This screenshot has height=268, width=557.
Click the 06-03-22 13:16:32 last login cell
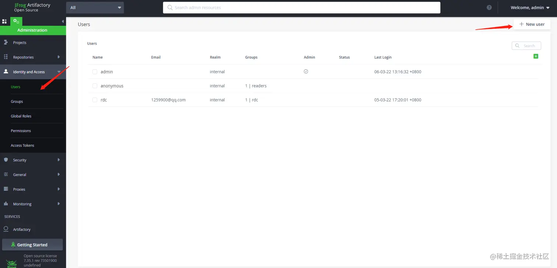coord(397,72)
